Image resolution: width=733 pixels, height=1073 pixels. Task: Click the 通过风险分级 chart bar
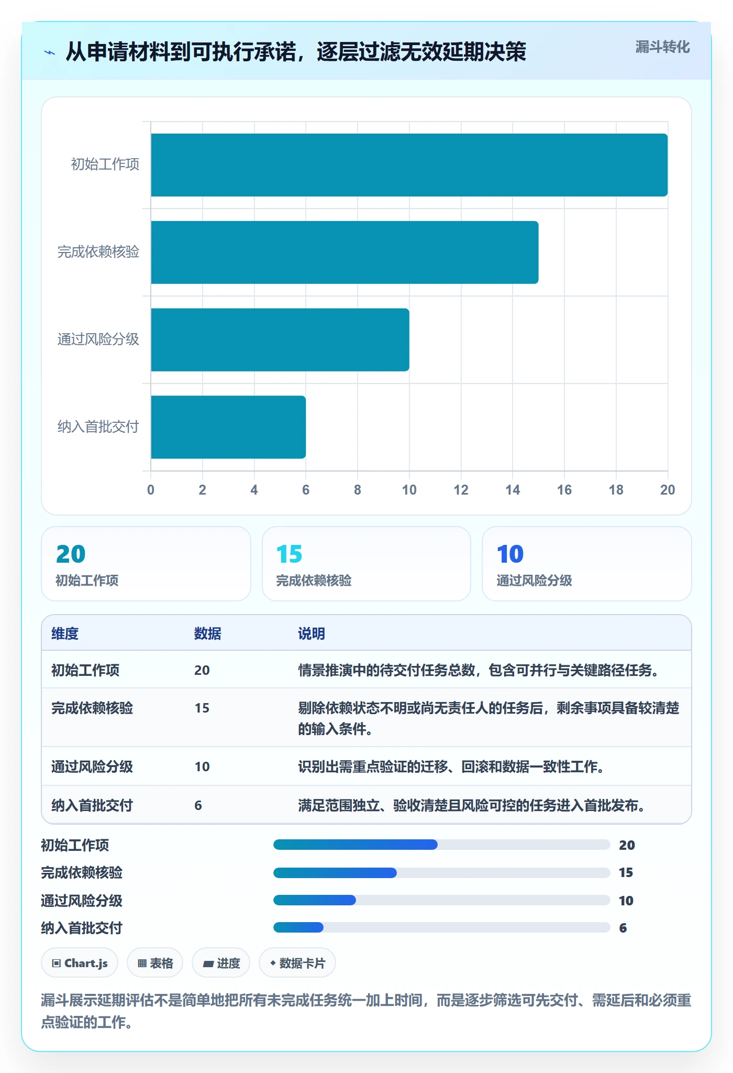click(280, 340)
